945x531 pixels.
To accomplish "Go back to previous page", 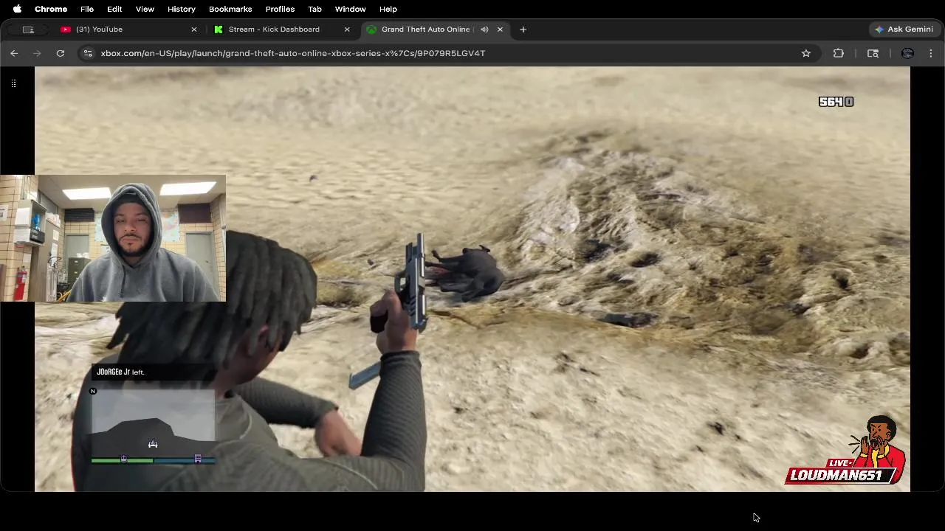I will pos(14,53).
